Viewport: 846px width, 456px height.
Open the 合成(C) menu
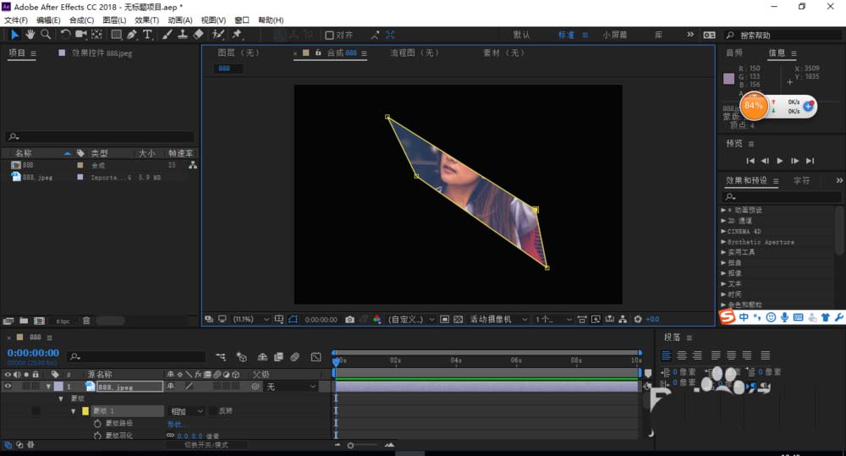81,19
